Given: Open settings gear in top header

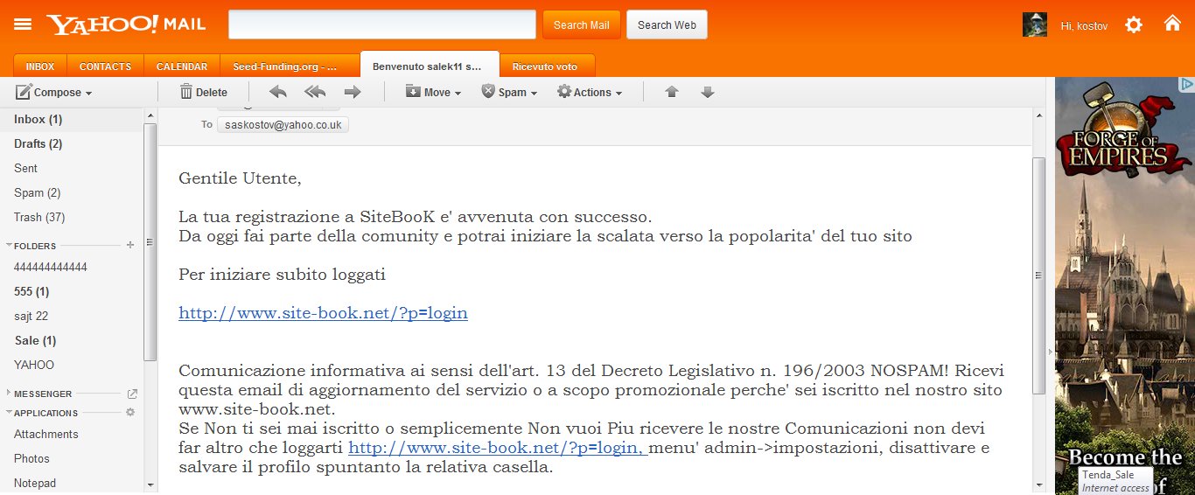Looking at the screenshot, I should (1134, 24).
